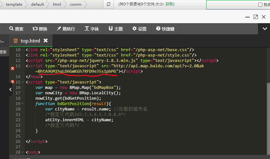
Task: Collapse the function fold at line 19
Action: 23,104
